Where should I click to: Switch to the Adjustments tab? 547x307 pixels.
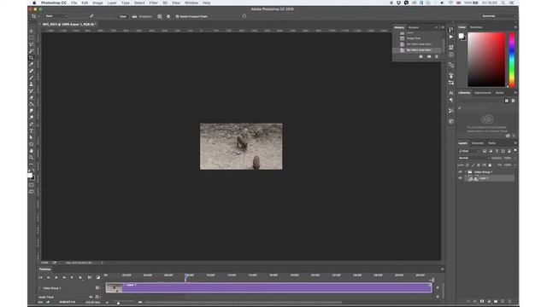[482, 93]
